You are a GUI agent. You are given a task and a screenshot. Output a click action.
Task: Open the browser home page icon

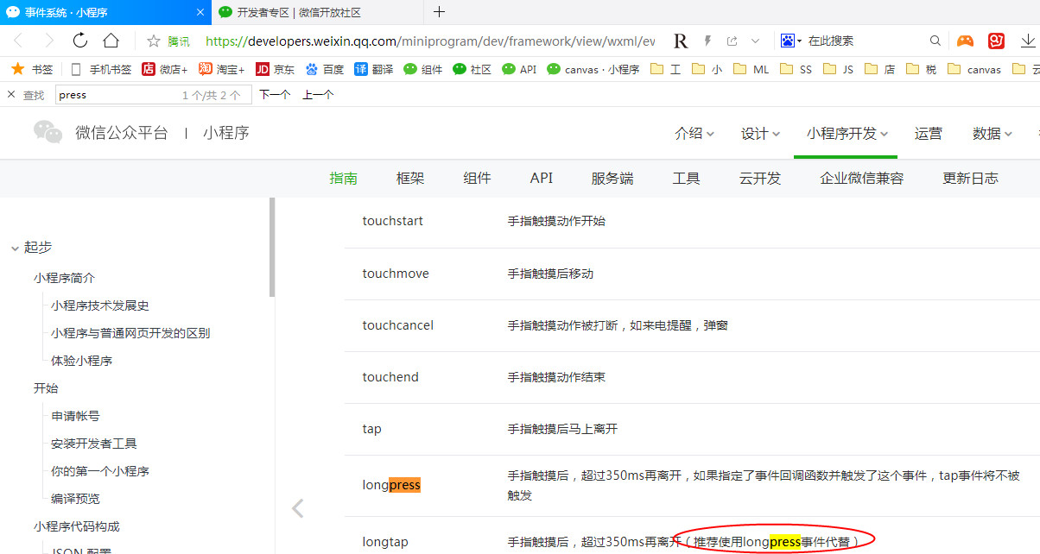pos(111,41)
